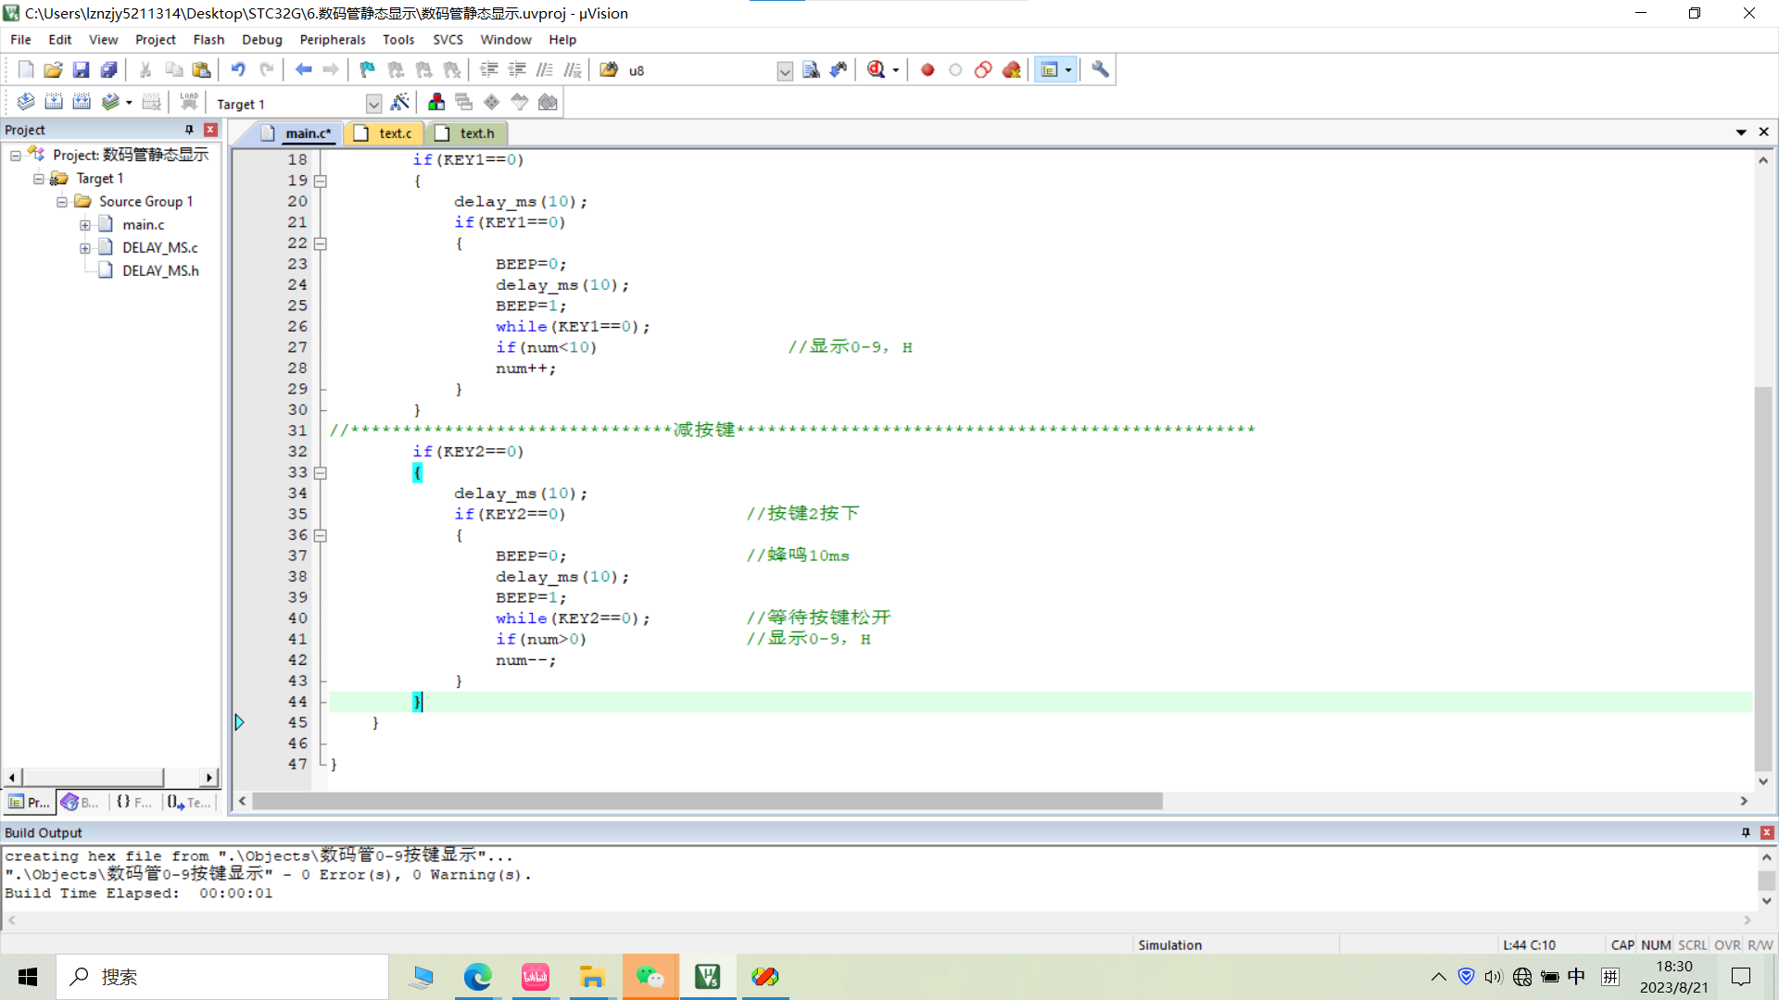Insert a bookmark with the flag icon
This screenshot has height=1000, width=1779.
[x=368, y=70]
